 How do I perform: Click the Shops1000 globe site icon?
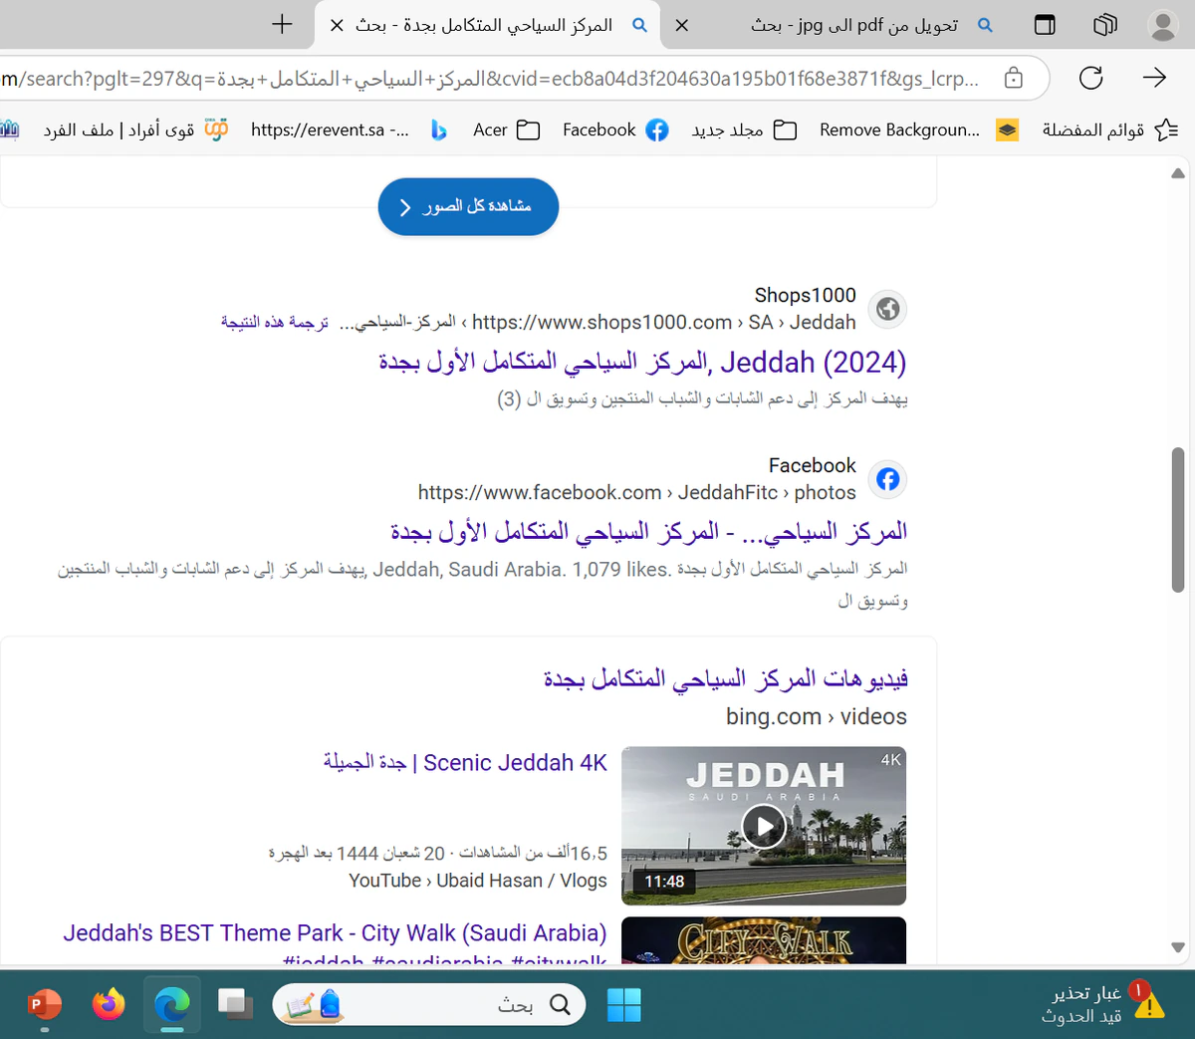887,309
